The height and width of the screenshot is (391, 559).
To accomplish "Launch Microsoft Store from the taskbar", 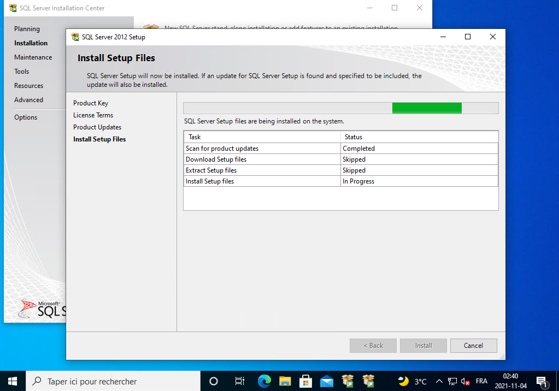I will [x=306, y=381].
